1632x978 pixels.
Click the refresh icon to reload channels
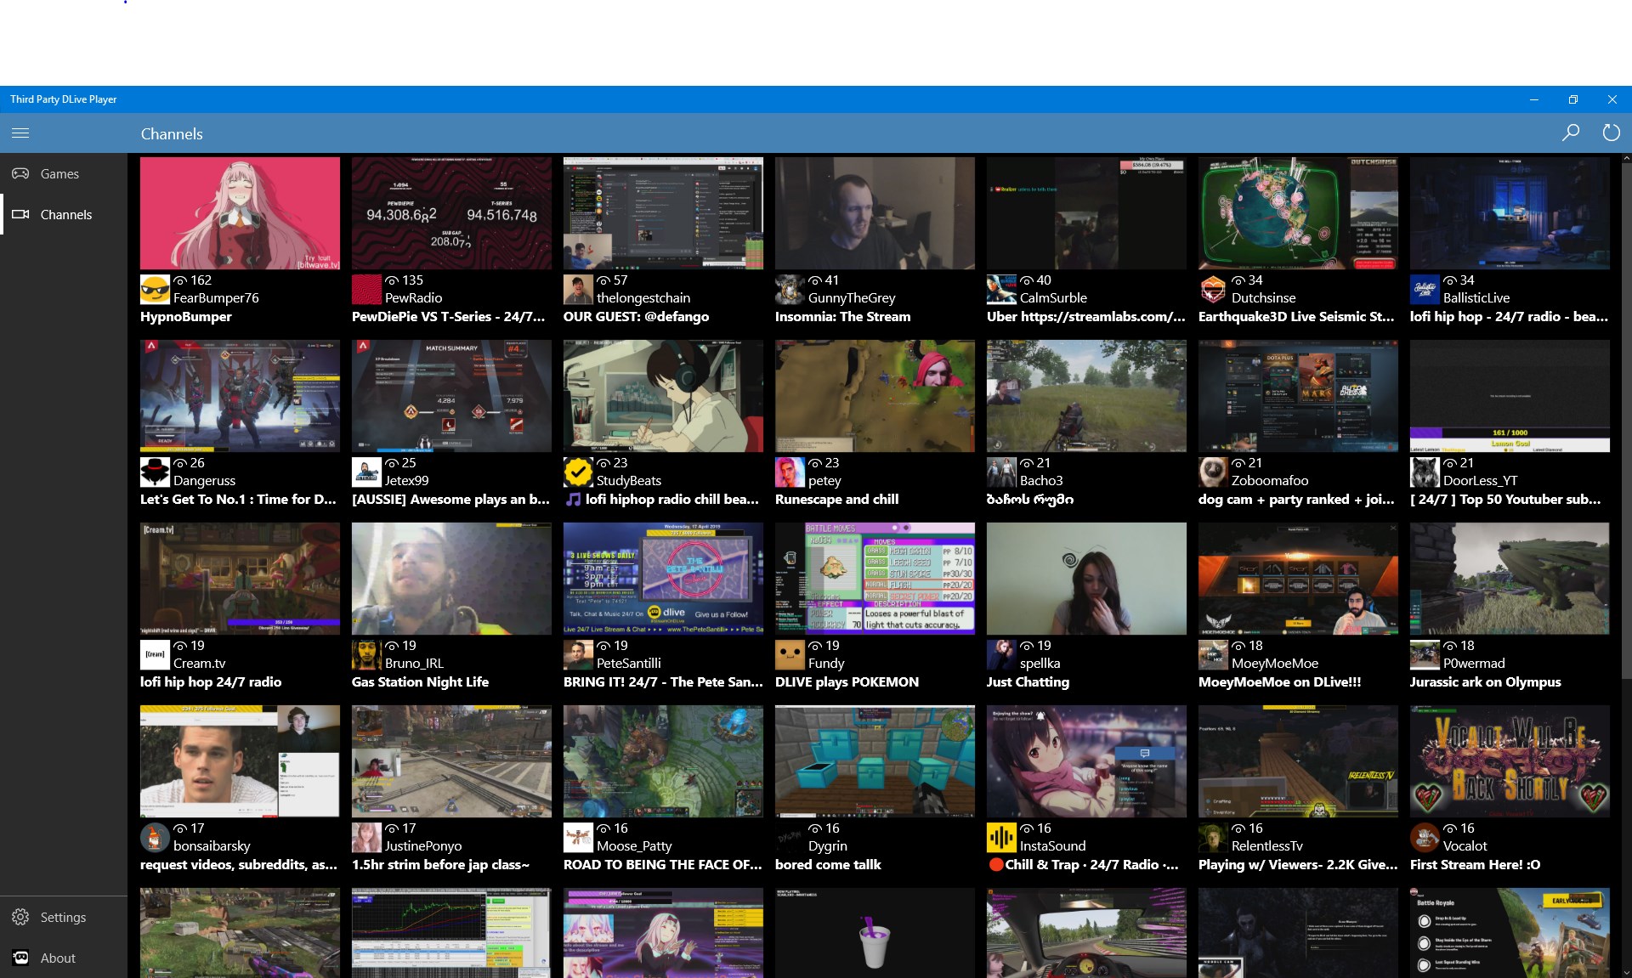[x=1611, y=133]
